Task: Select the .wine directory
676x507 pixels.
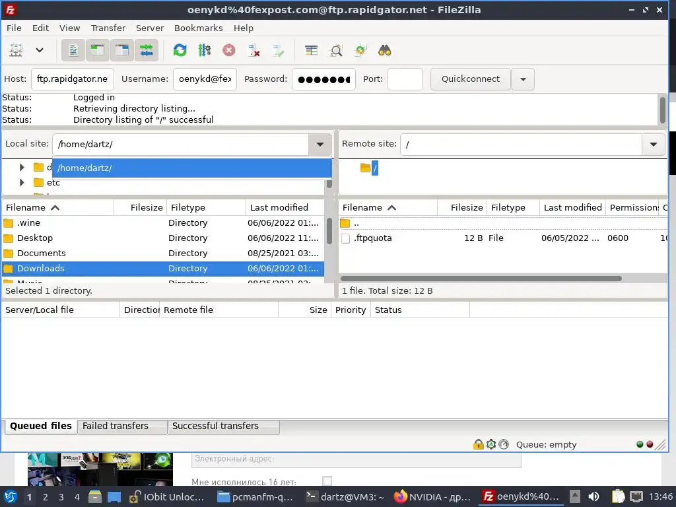Action: (x=163, y=223)
